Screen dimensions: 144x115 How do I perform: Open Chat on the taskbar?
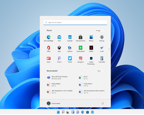pyautogui.click(x=78, y=112)
